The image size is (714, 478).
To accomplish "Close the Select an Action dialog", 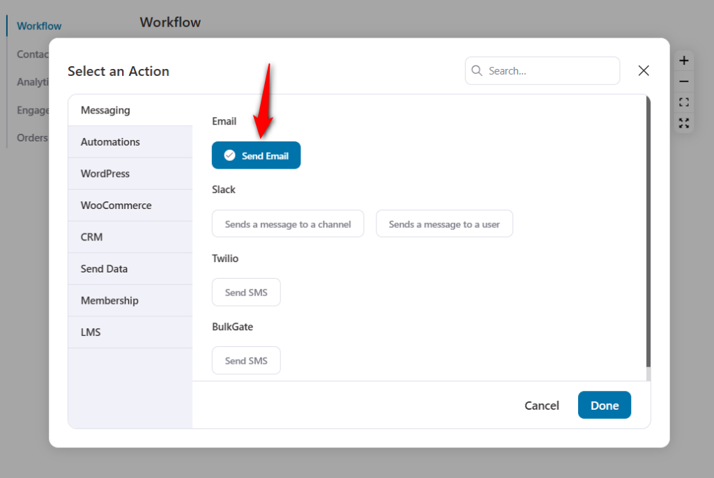I will point(643,70).
